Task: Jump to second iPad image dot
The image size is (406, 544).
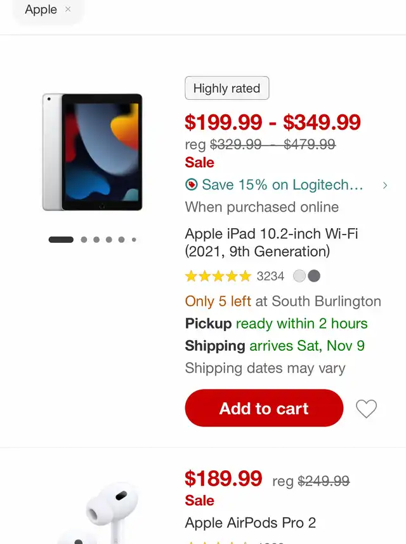Action: click(x=84, y=240)
